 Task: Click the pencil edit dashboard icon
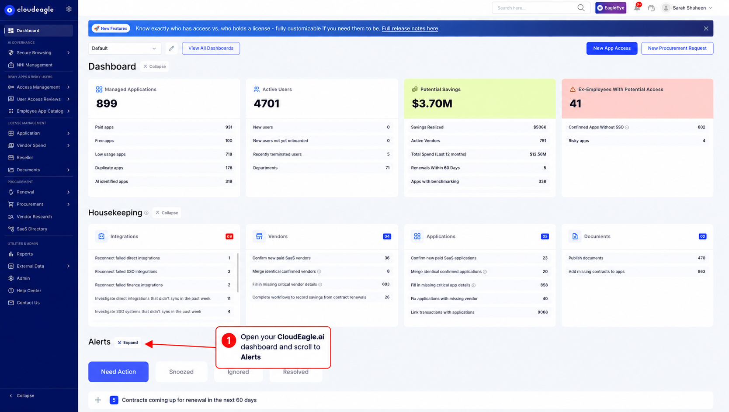click(171, 48)
